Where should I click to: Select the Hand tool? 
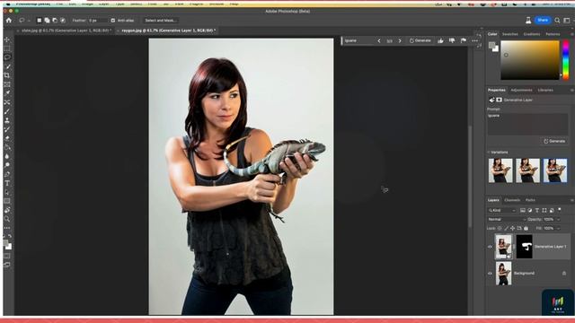(7, 210)
